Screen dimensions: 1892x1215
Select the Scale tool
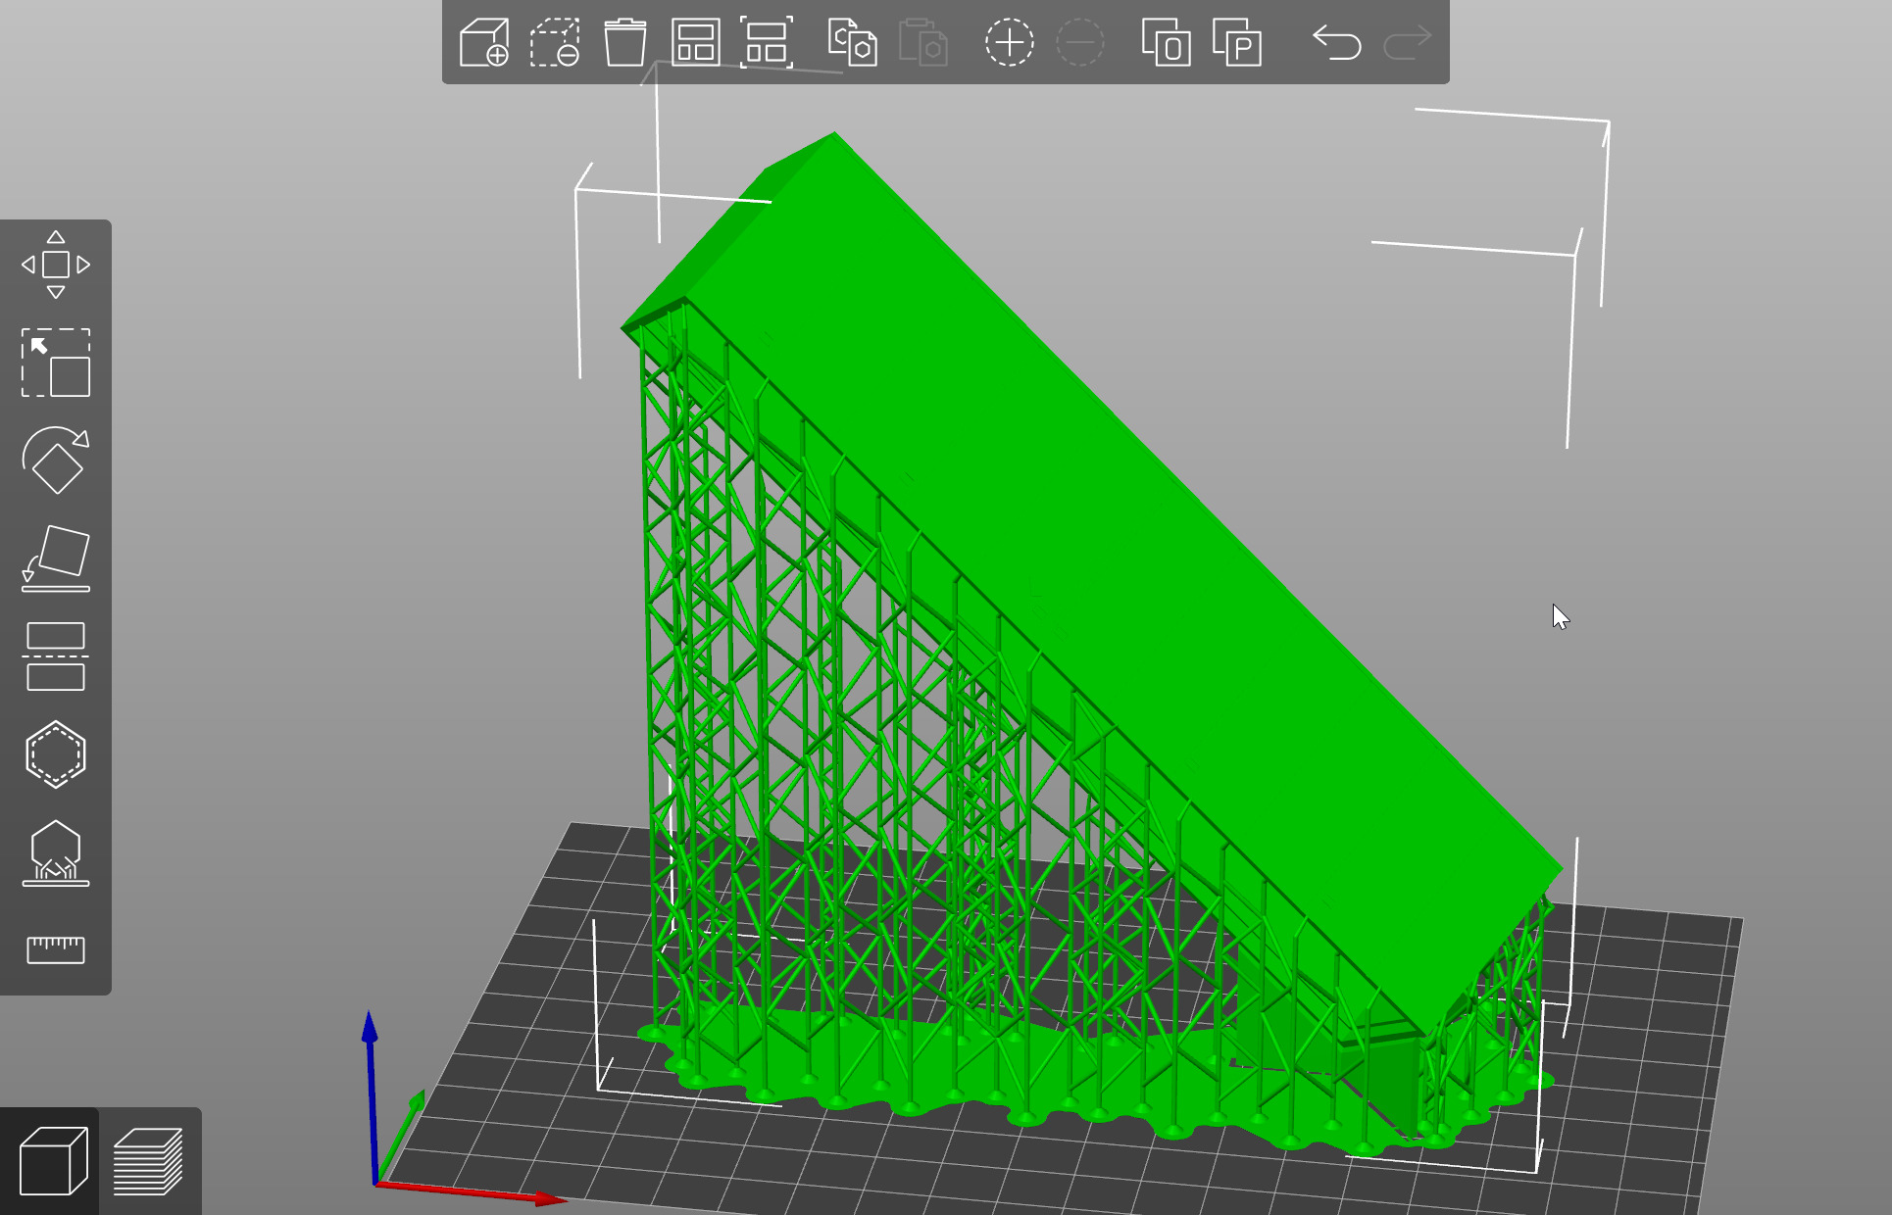coord(56,363)
